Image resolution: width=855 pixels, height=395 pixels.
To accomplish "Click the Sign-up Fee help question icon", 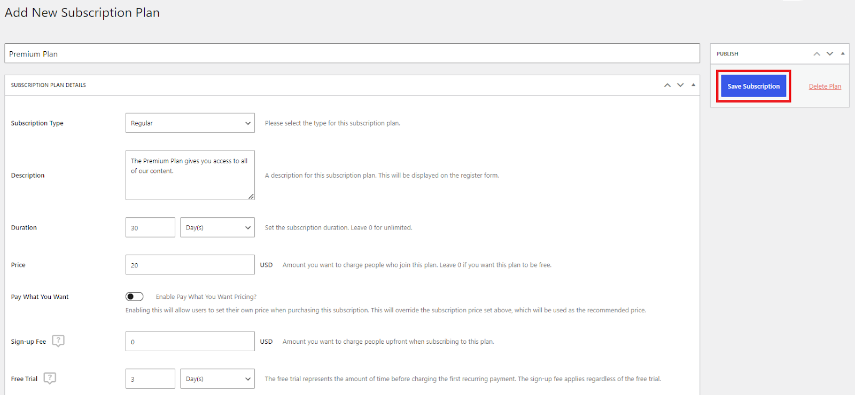I will point(58,341).
